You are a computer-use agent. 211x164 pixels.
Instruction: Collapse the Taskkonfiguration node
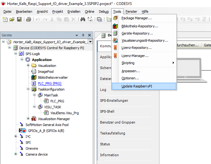(x=28, y=89)
